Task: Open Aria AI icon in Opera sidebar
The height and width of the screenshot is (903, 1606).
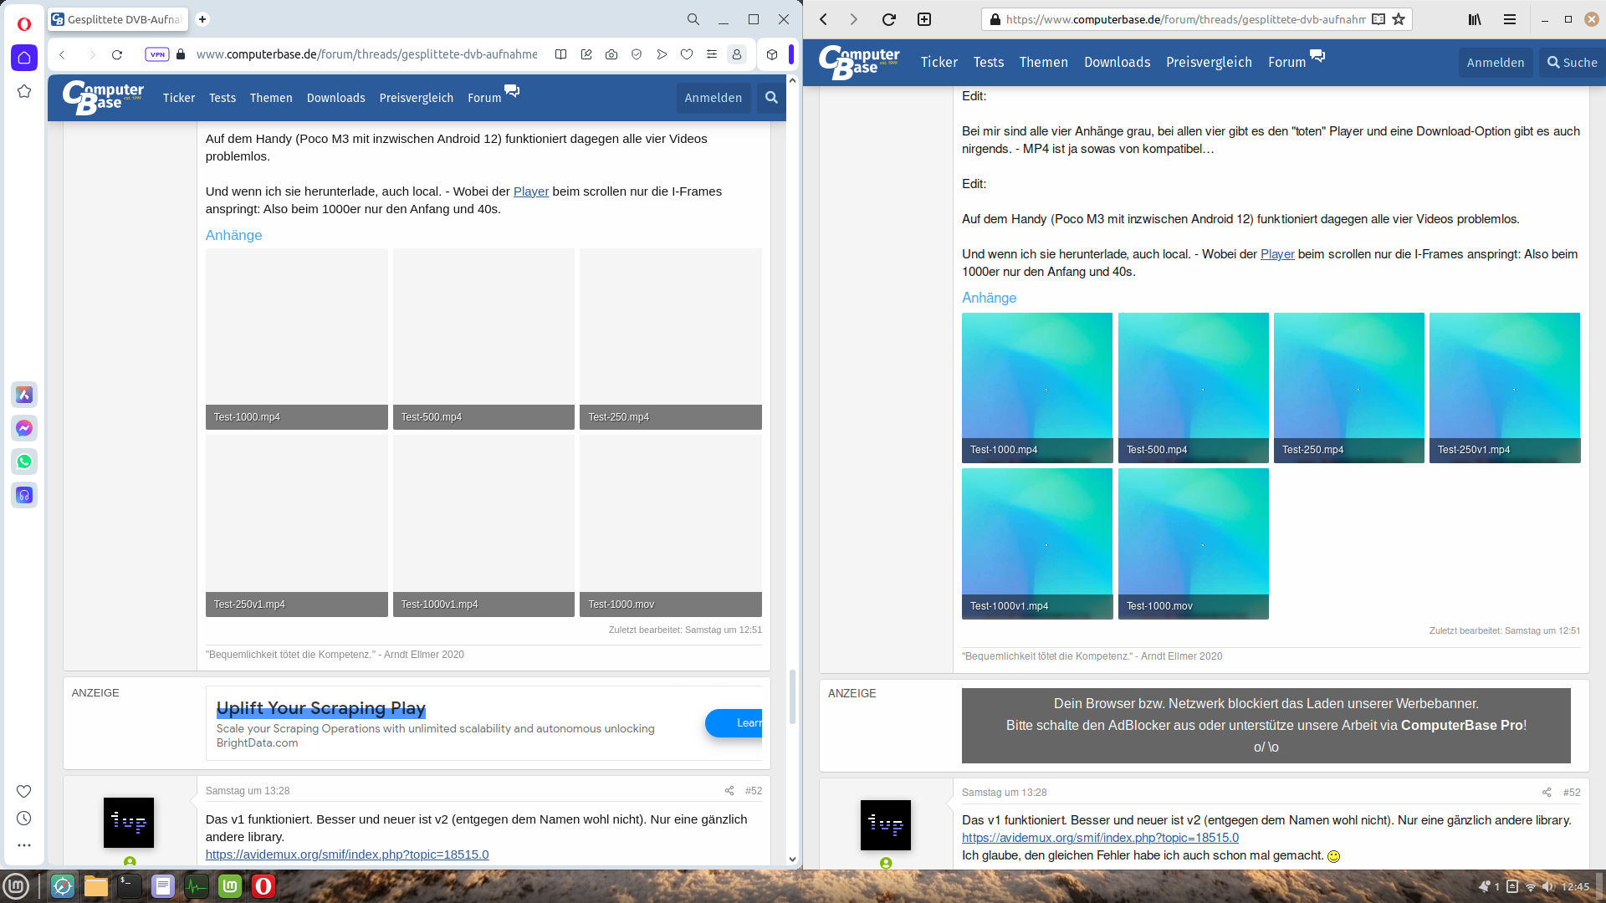Action: tap(24, 395)
